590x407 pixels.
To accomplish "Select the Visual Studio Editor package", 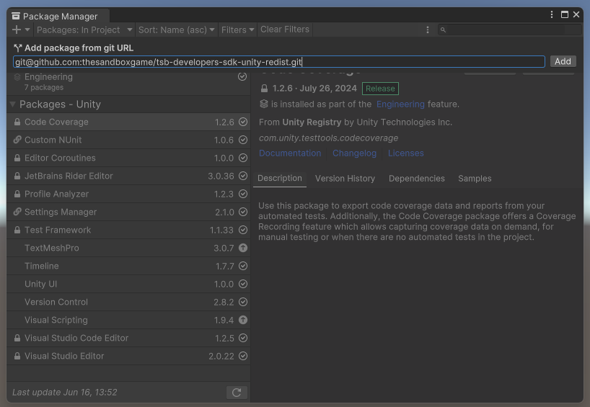I will click(128, 357).
